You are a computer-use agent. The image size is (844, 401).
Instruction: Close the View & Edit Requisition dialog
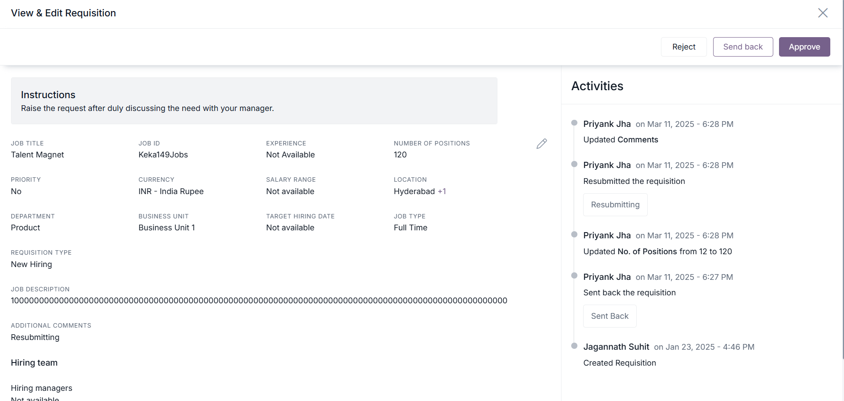(822, 13)
